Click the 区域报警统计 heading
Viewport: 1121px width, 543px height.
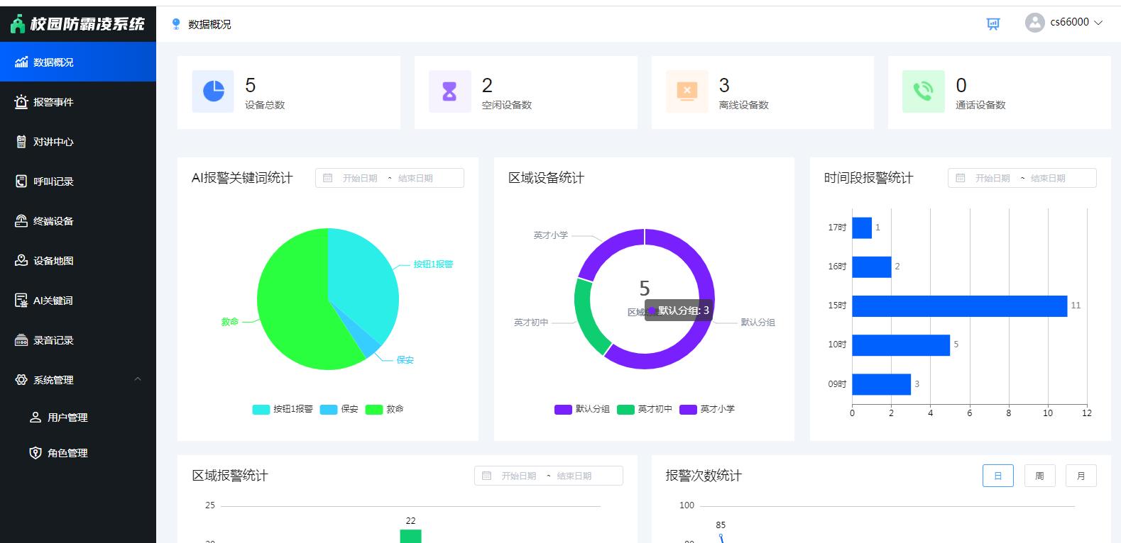pyautogui.click(x=230, y=476)
